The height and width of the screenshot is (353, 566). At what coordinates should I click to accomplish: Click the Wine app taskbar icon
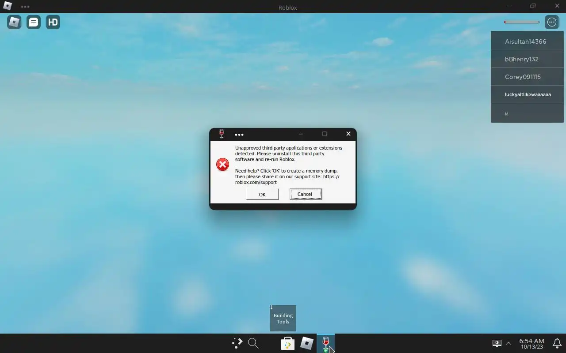click(326, 343)
